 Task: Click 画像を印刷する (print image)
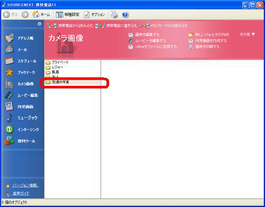tap(204, 47)
